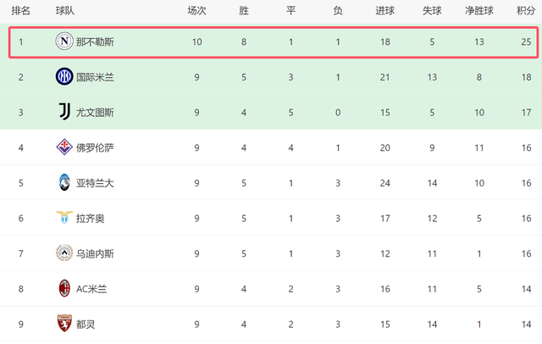Click the Lazio eagle logo
542x344 pixels.
pyautogui.click(x=64, y=218)
